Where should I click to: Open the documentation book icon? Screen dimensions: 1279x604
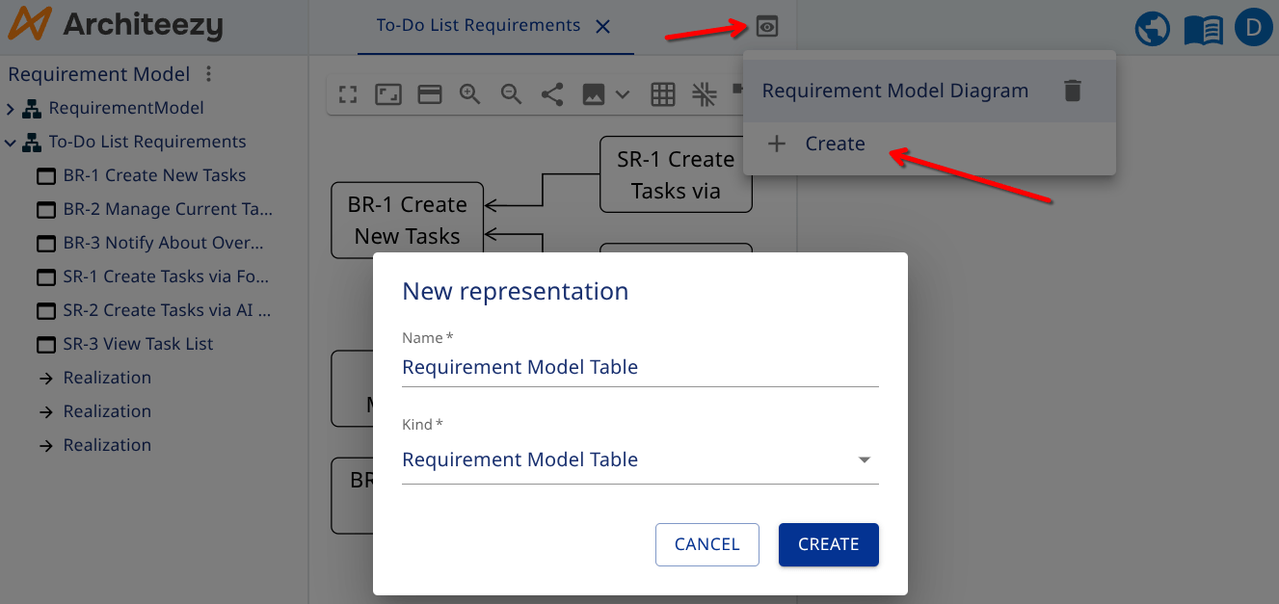(1202, 28)
